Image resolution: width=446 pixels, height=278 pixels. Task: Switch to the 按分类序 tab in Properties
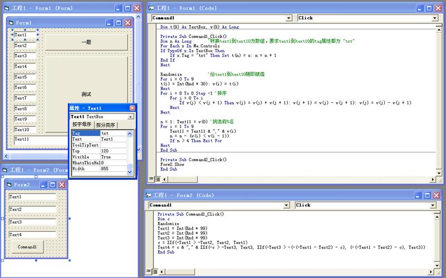[x=106, y=125]
